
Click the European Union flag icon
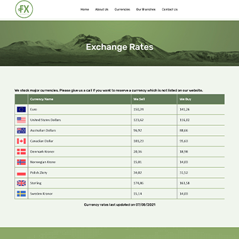[21, 109]
